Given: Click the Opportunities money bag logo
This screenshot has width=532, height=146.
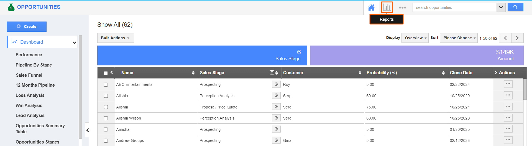Looking at the screenshot, I should pos(11,7).
